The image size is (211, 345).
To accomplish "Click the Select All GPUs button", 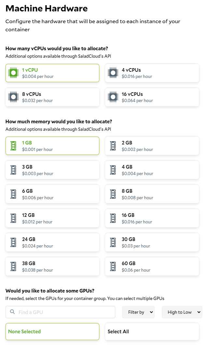I will [152, 332].
